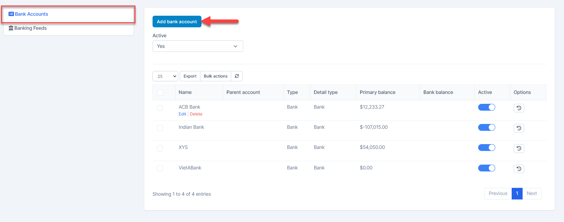564x222 pixels.
Task: Click Delete link under ACB Bank
Action: click(196, 114)
